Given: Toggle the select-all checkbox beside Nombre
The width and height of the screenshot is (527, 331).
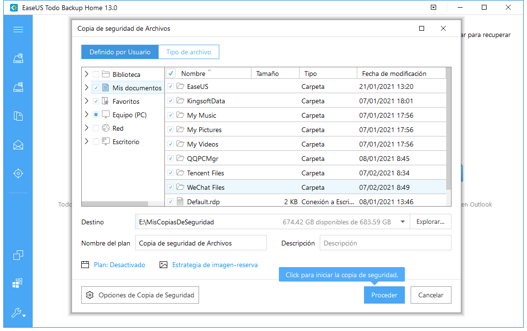Looking at the screenshot, I should point(171,73).
